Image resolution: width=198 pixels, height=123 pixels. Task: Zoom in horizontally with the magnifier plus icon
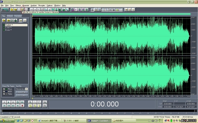[30, 102]
